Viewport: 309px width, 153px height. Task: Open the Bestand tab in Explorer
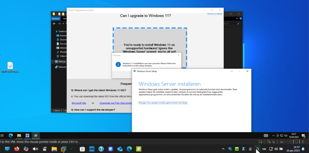56,19
